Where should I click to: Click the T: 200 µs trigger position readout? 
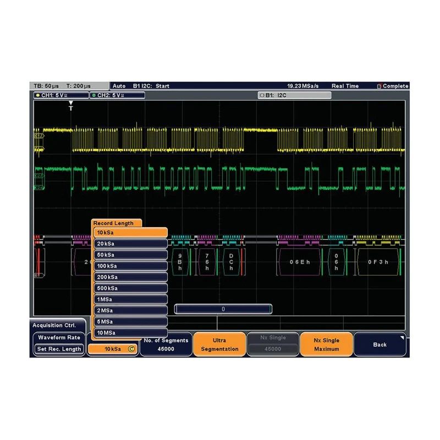(x=78, y=86)
